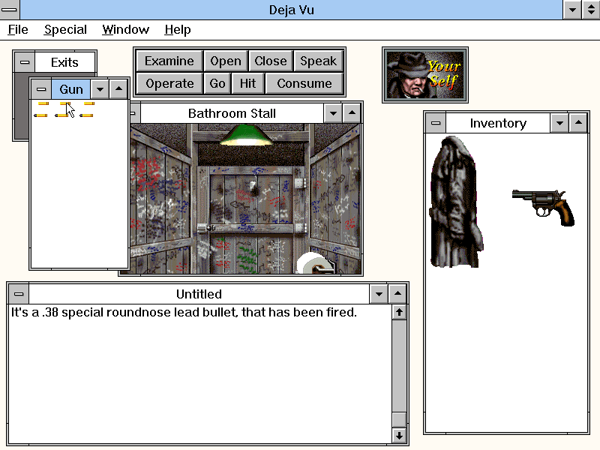Click the green hanging lamp in the stall

pos(246,135)
